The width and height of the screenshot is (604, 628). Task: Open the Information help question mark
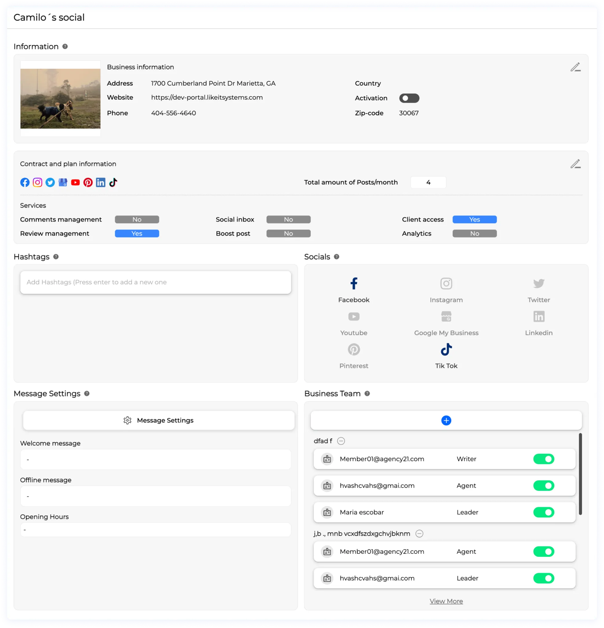pyautogui.click(x=65, y=46)
